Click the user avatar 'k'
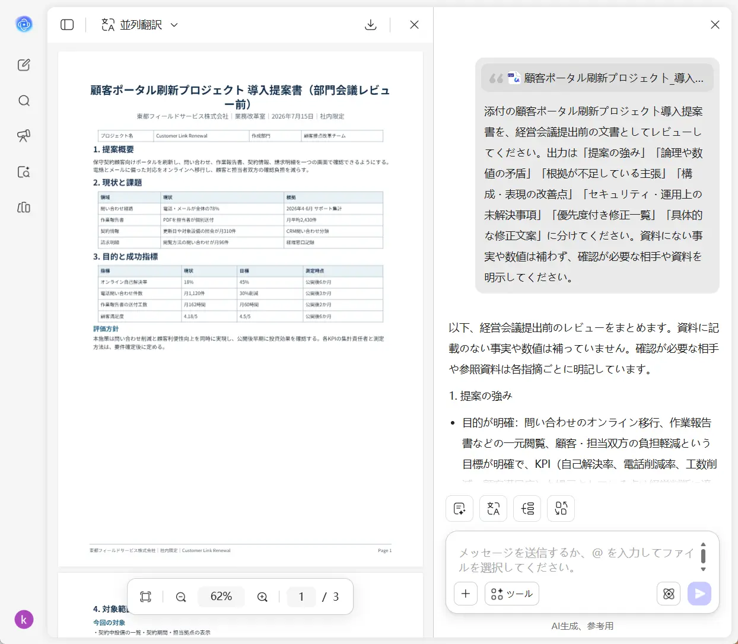The width and height of the screenshot is (738, 644). [x=24, y=620]
